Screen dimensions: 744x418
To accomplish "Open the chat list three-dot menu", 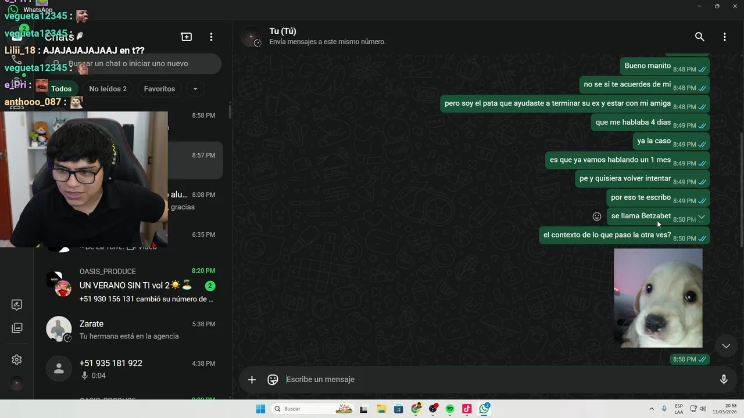I will (211, 37).
